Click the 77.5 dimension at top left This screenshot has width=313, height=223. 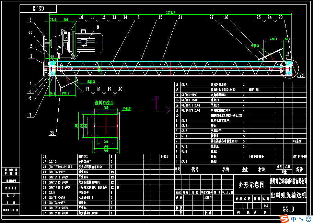[53, 20]
